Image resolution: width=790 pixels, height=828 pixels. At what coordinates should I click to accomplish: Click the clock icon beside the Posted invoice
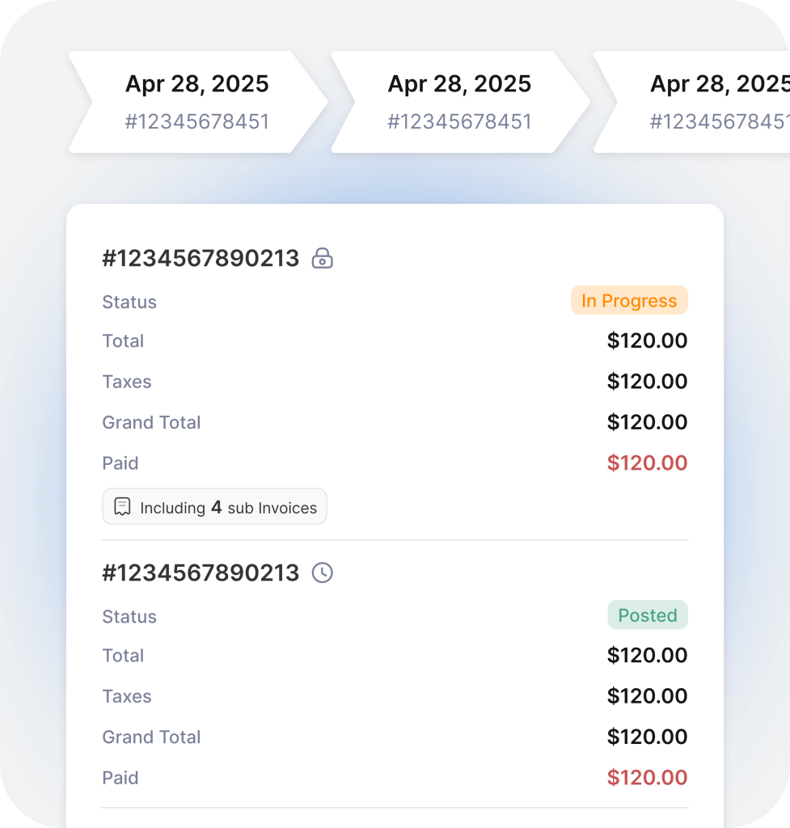coord(323,573)
